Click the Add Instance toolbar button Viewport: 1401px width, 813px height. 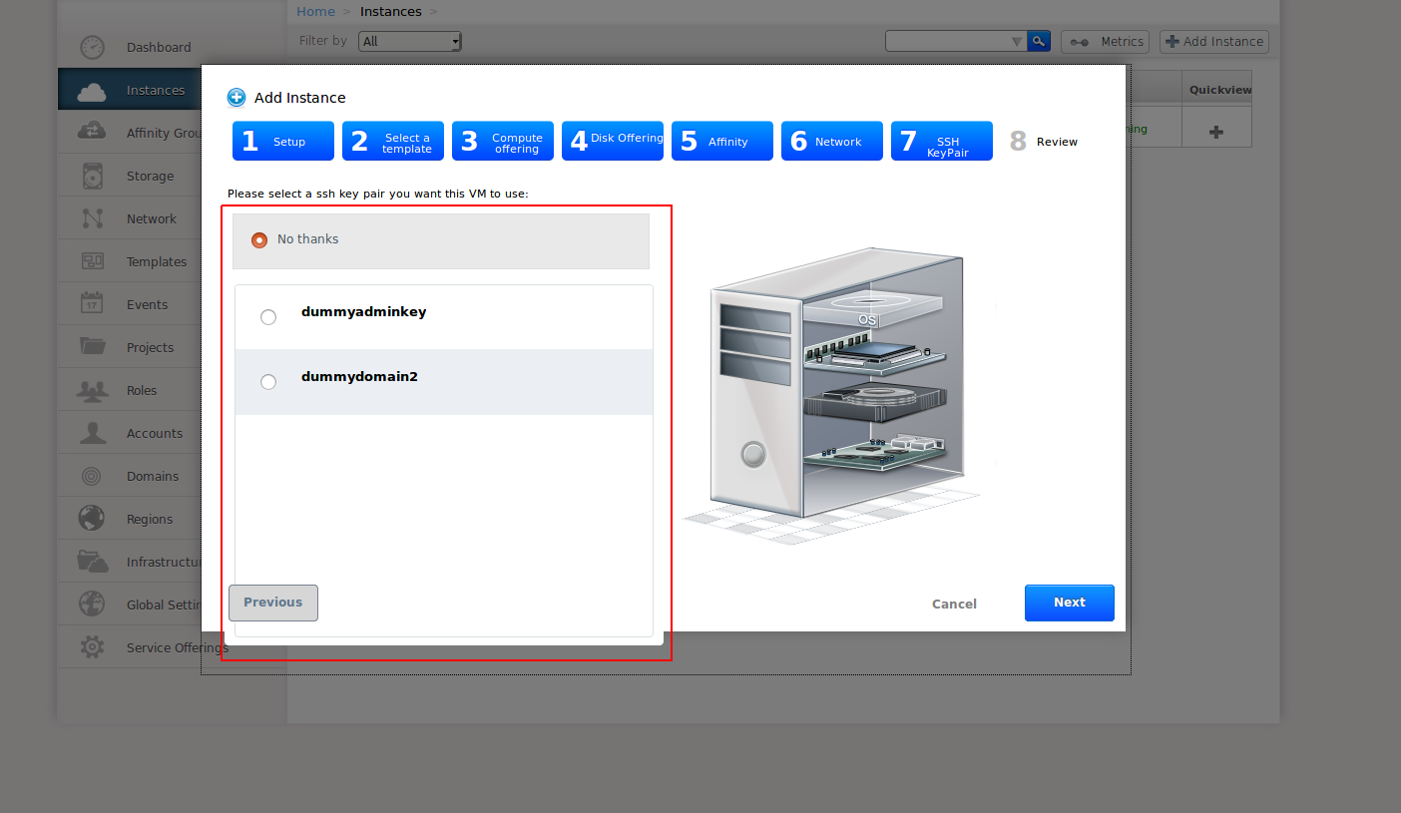(x=1213, y=41)
